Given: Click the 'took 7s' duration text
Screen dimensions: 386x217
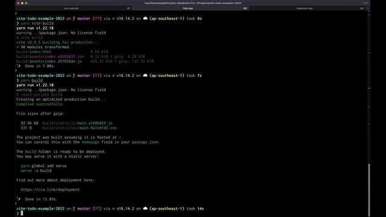Looking at the screenshot, I should (x=194, y=75).
